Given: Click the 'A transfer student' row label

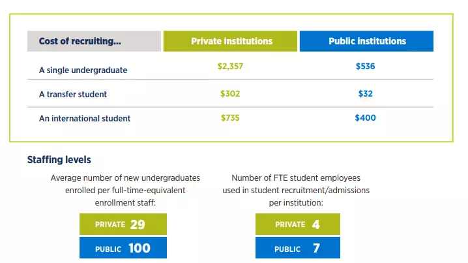Looking at the screenshot, I should pos(73,95).
